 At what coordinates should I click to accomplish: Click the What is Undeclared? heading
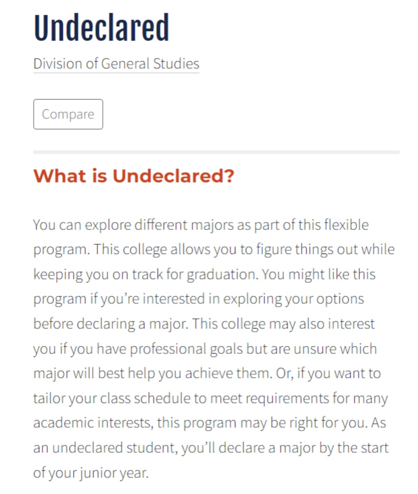[x=134, y=176]
